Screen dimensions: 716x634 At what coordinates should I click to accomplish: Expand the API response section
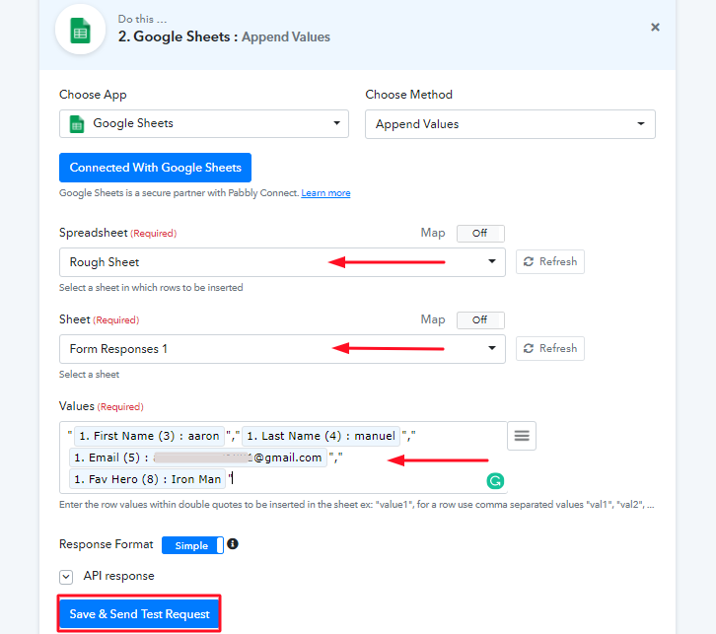click(66, 577)
